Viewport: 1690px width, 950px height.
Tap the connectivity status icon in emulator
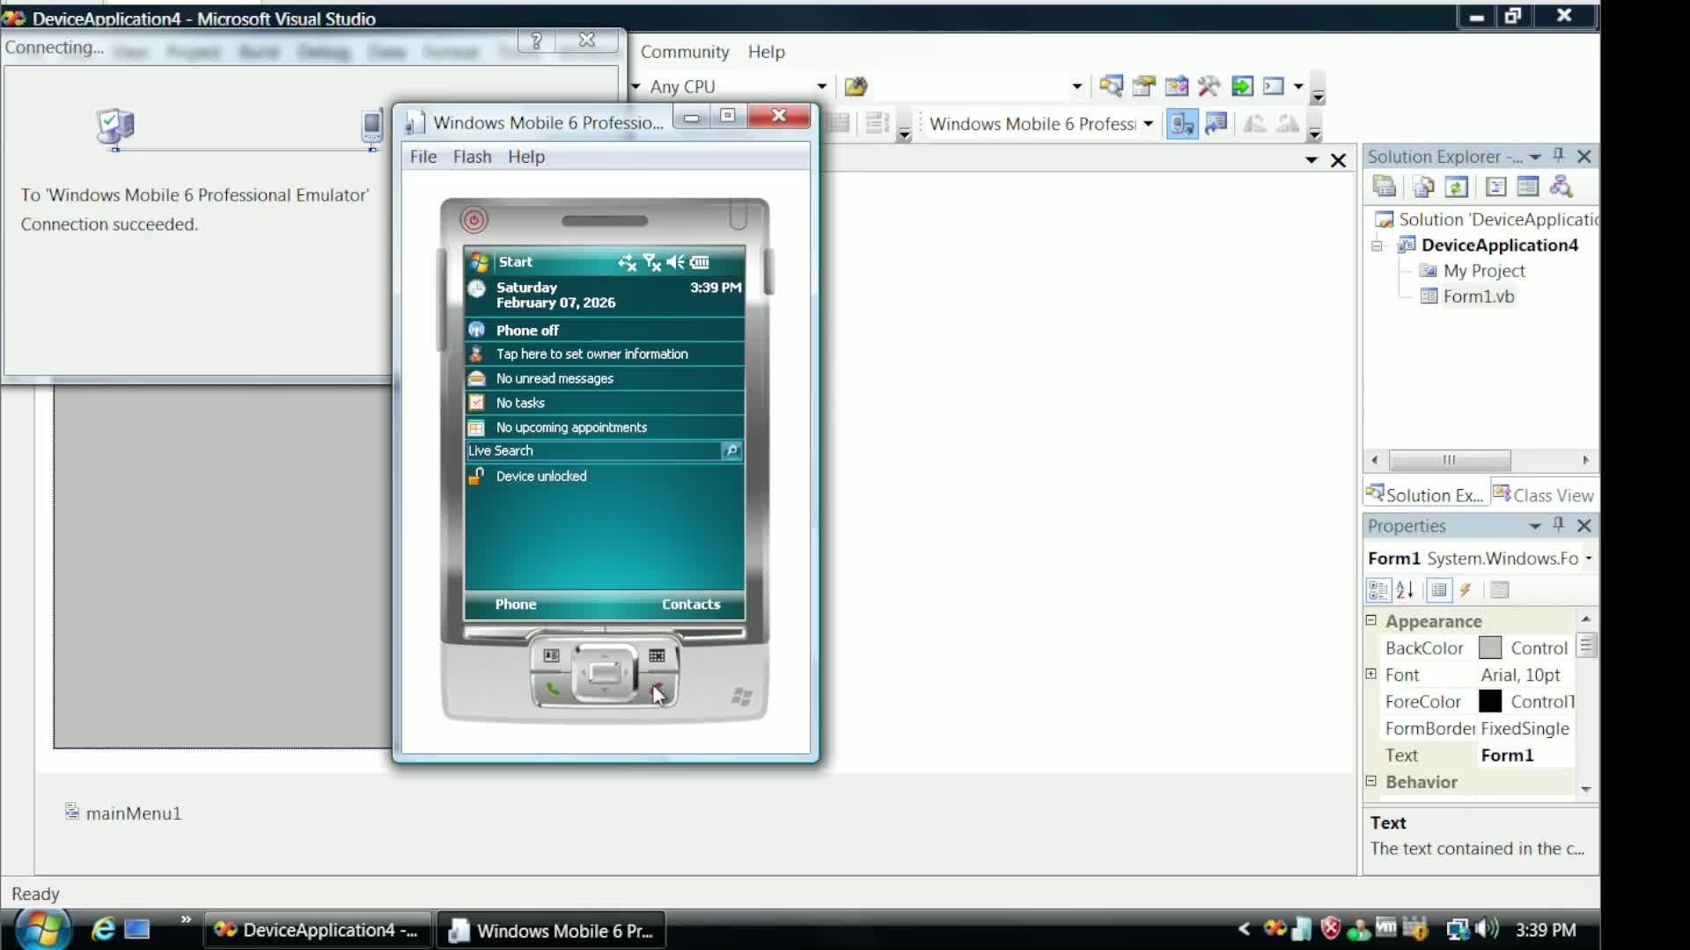[x=627, y=262]
